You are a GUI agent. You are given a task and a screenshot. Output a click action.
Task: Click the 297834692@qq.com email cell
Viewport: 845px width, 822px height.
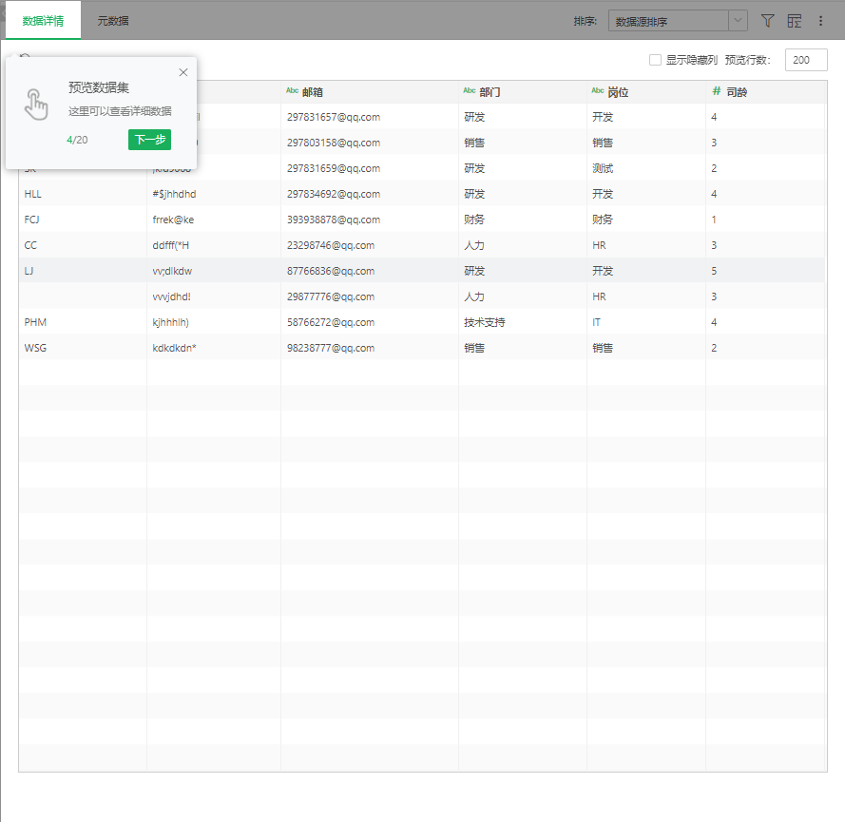[333, 194]
